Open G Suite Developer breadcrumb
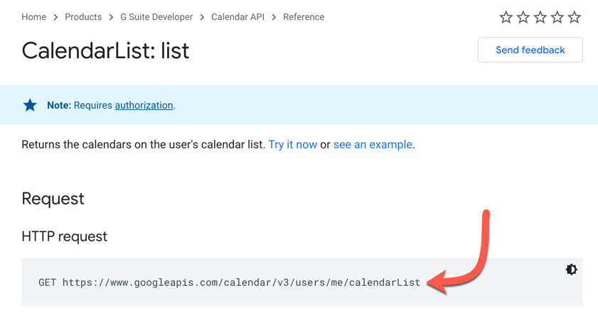The image size is (598, 315). click(156, 17)
